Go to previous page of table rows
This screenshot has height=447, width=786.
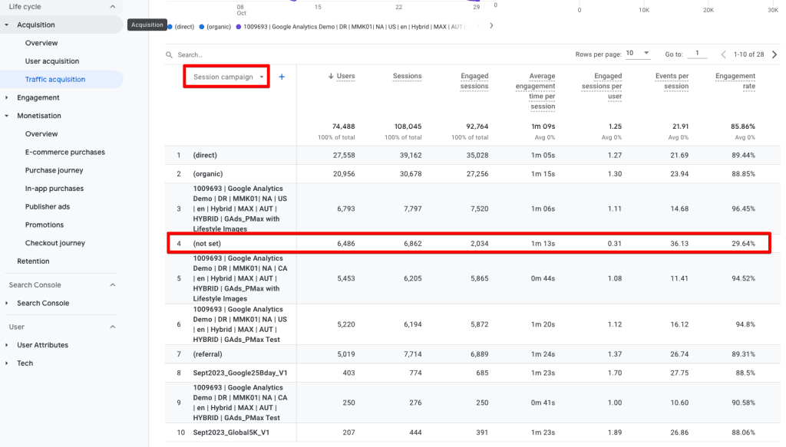[x=723, y=54]
